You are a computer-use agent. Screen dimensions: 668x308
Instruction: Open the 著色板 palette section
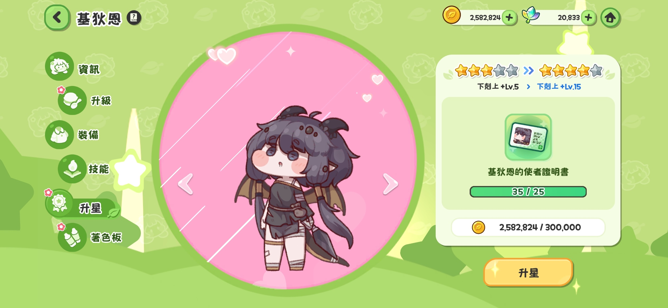(90, 237)
